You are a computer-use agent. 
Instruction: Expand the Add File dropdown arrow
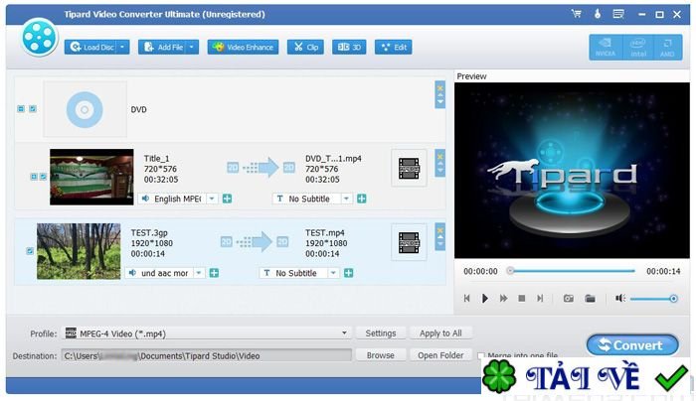(192, 47)
